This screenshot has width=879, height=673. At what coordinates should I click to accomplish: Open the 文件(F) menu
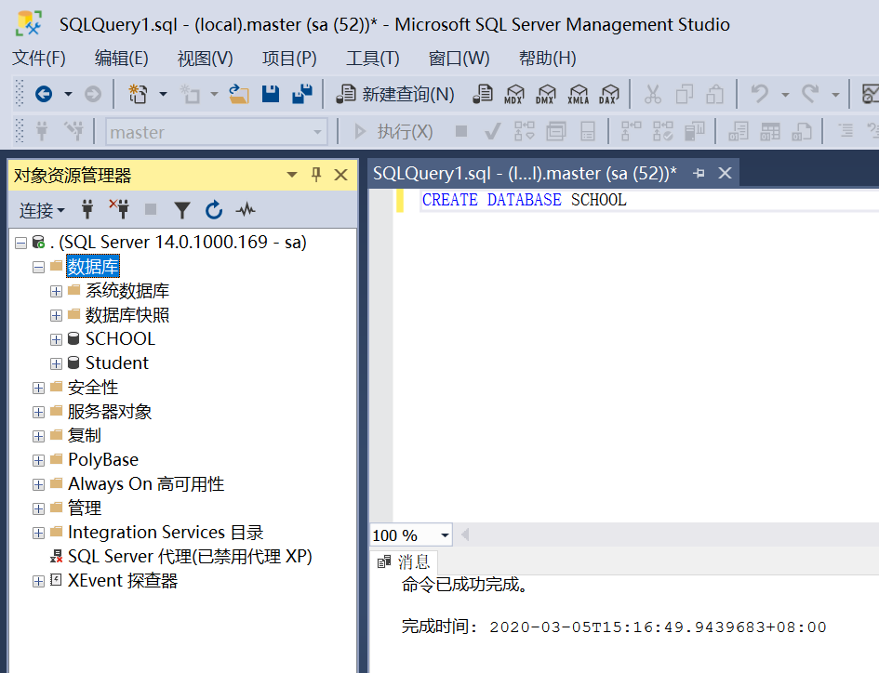pos(39,59)
